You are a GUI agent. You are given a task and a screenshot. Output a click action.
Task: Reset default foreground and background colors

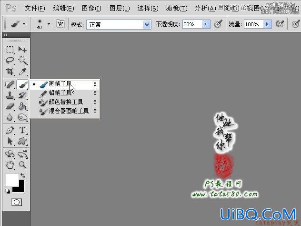click(x=8, y=191)
